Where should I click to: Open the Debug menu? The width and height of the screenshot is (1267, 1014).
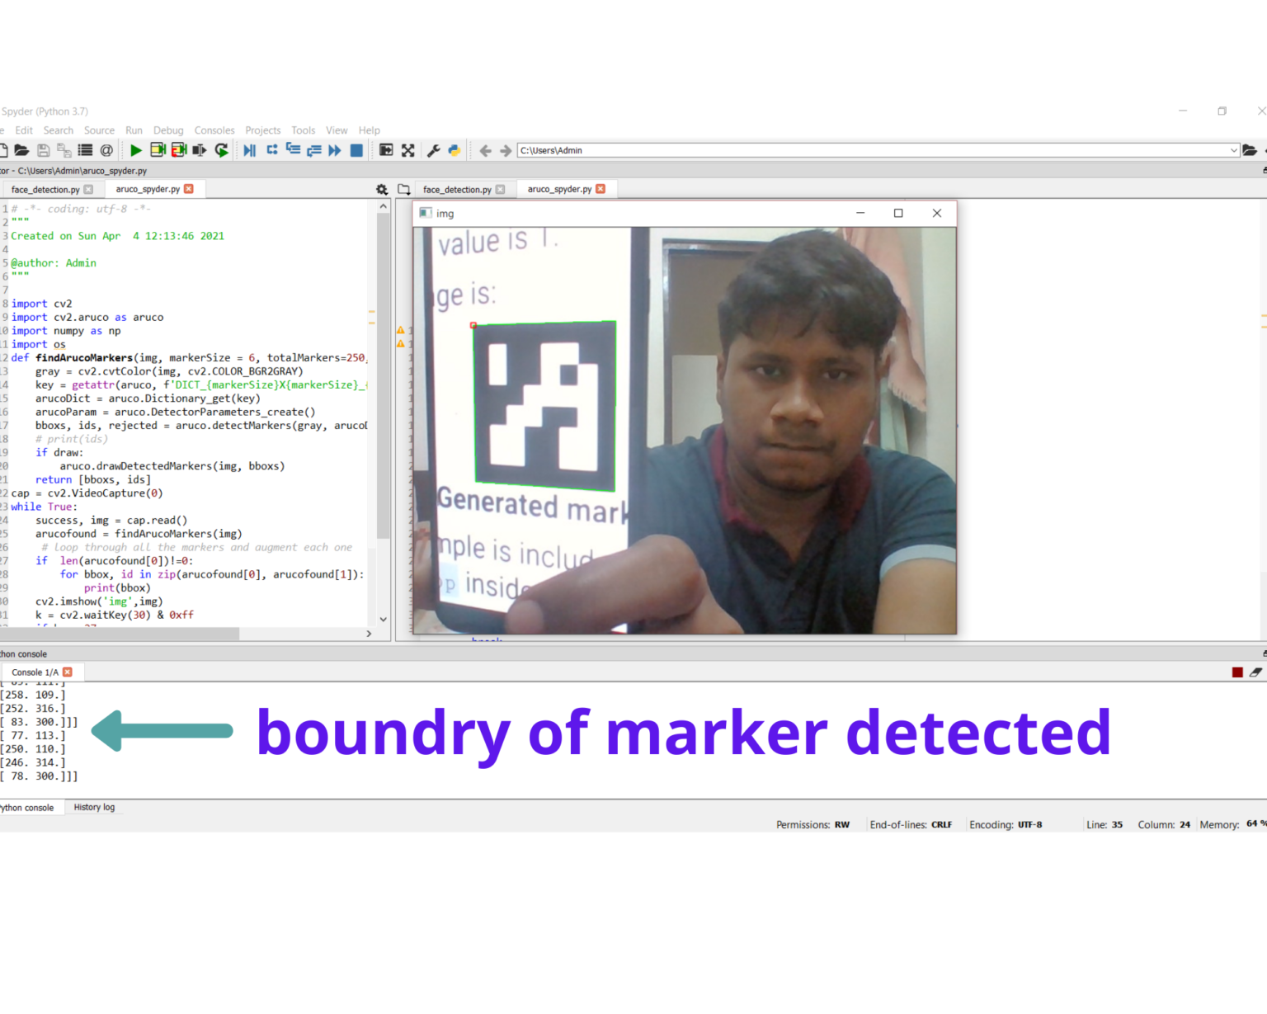tap(168, 130)
